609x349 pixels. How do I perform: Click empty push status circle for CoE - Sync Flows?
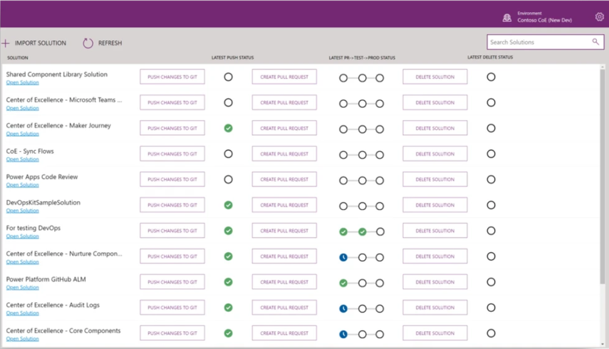(x=229, y=153)
